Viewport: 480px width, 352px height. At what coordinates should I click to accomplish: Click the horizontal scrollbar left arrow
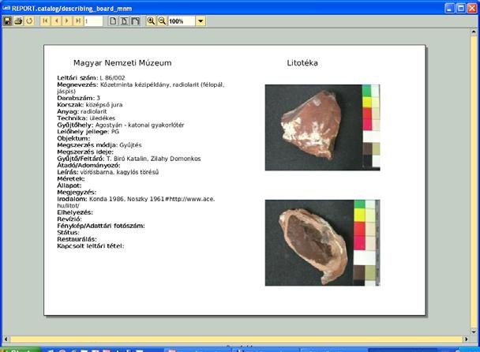[6, 339]
